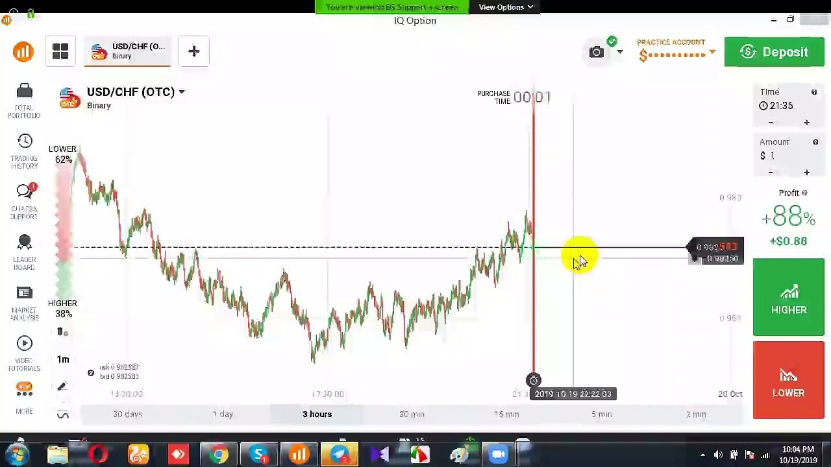Open the asset grid layout icon
The image size is (831, 467).
coord(60,52)
